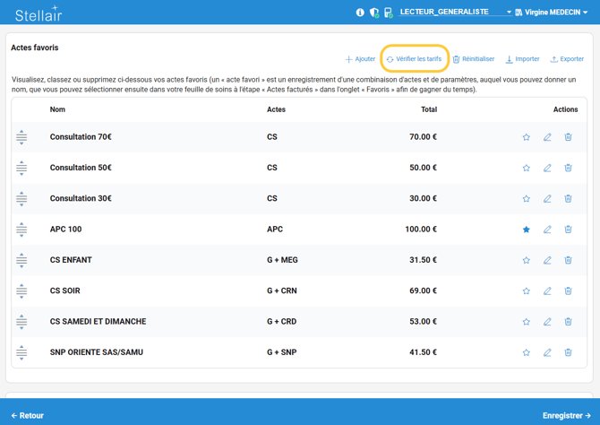Click Enregistrer to save
This screenshot has width=600, height=425.
(x=566, y=415)
